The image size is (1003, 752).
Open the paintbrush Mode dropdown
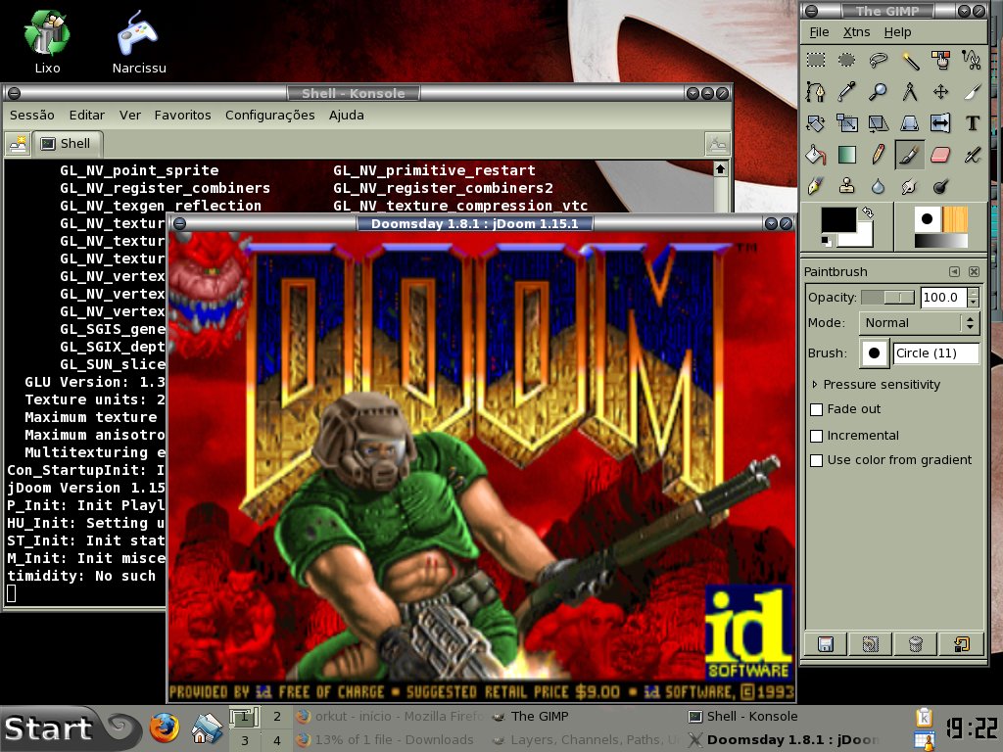coord(919,323)
